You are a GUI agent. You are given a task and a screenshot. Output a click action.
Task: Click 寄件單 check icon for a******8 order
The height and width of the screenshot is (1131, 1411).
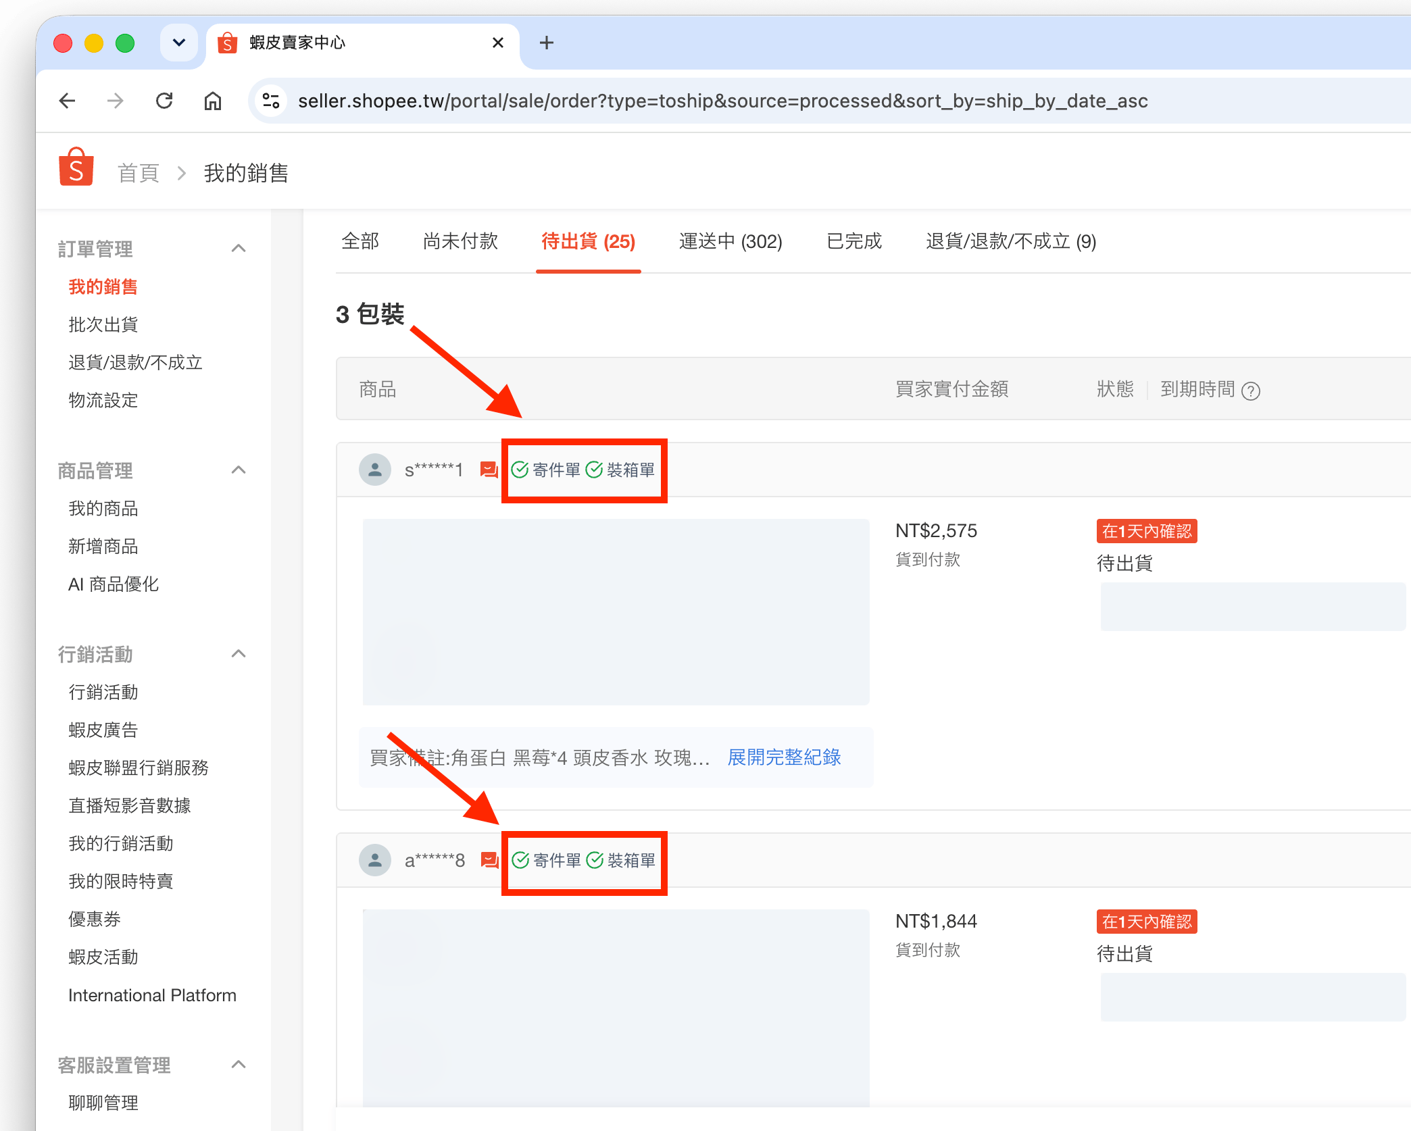pyautogui.click(x=520, y=860)
